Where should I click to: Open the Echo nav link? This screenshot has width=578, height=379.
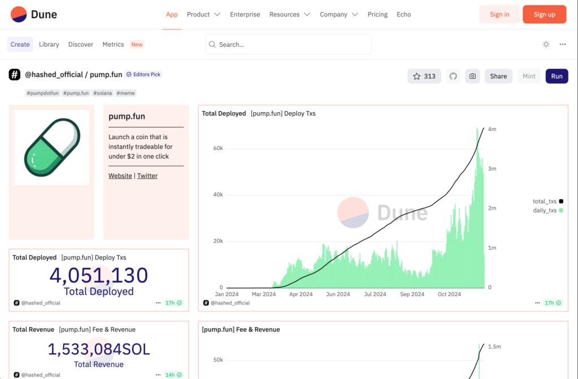click(404, 14)
